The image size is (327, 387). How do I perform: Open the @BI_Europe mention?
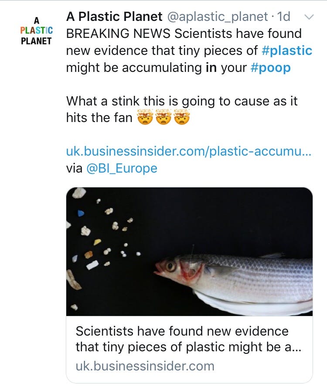pyautogui.click(x=122, y=168)
